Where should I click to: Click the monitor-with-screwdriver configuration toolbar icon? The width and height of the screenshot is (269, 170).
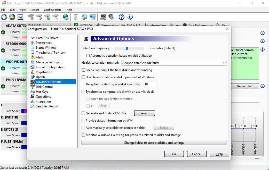(103, 17)
